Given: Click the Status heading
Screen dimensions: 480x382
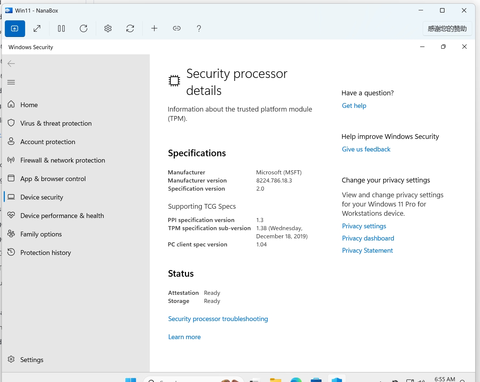Looking at the screenshot, I should (x=181, y=274).
